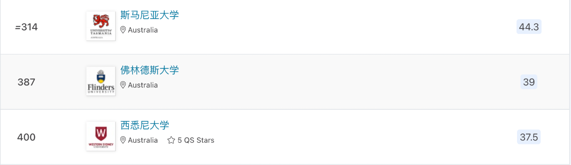
Task: Click location pin icon in Flinders row
Action: (x=123, y=85)
